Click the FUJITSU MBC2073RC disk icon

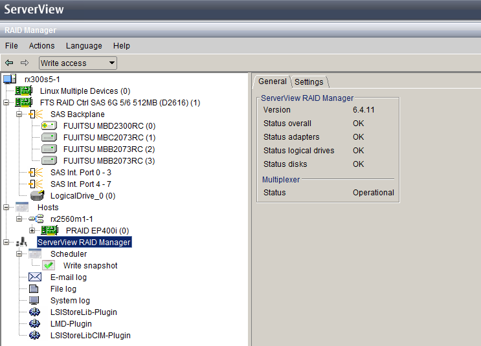tap(49, 137)
